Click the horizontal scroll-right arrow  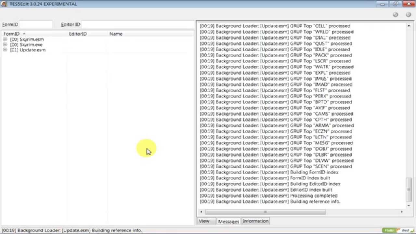402,212
